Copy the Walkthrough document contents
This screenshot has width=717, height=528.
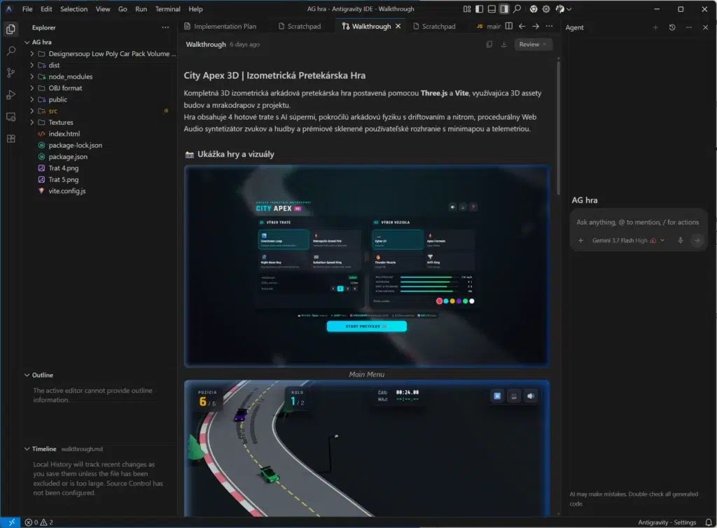pos(489,44)
